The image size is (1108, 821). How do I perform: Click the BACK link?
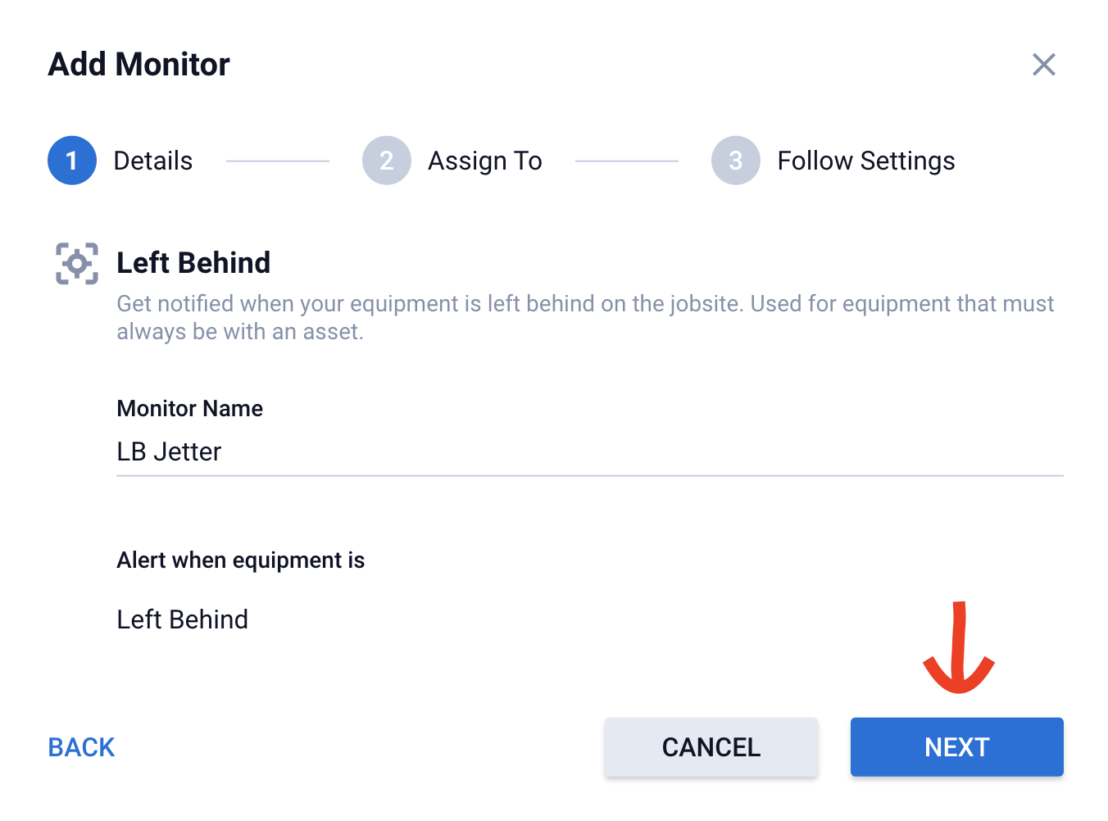pyautogui.click(x=81, y=747)
